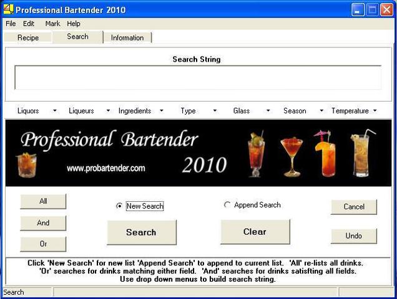
Task: Click the Undo button
Action: 354,236
